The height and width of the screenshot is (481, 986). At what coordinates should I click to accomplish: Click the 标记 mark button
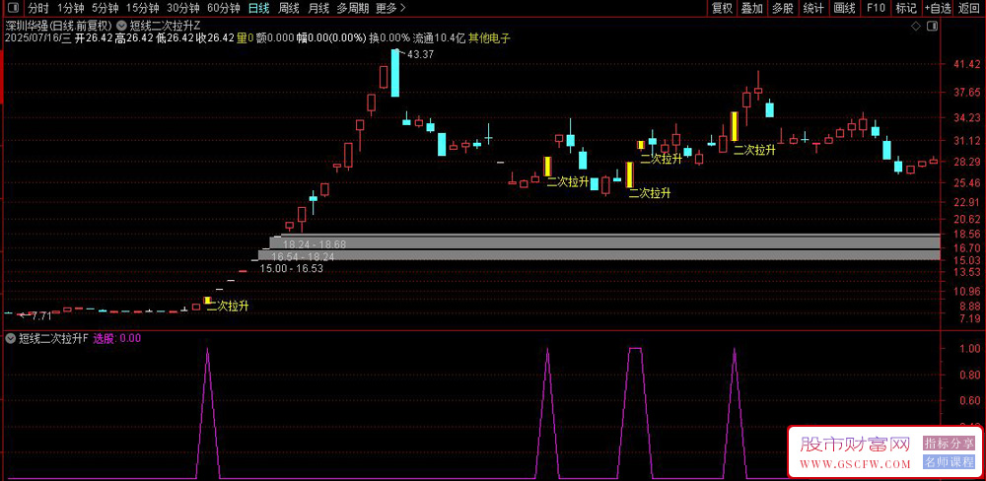coord(905,8)
